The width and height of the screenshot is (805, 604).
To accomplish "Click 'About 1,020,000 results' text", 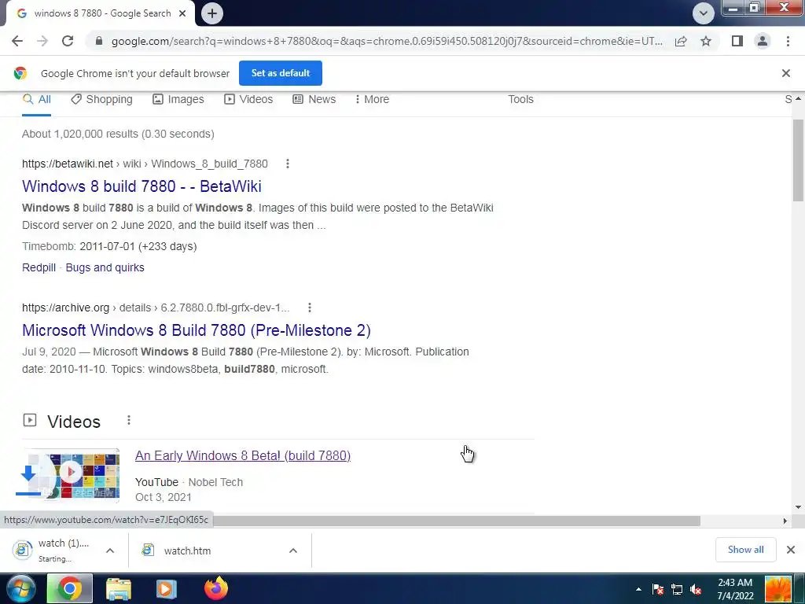I will [118, 134].
